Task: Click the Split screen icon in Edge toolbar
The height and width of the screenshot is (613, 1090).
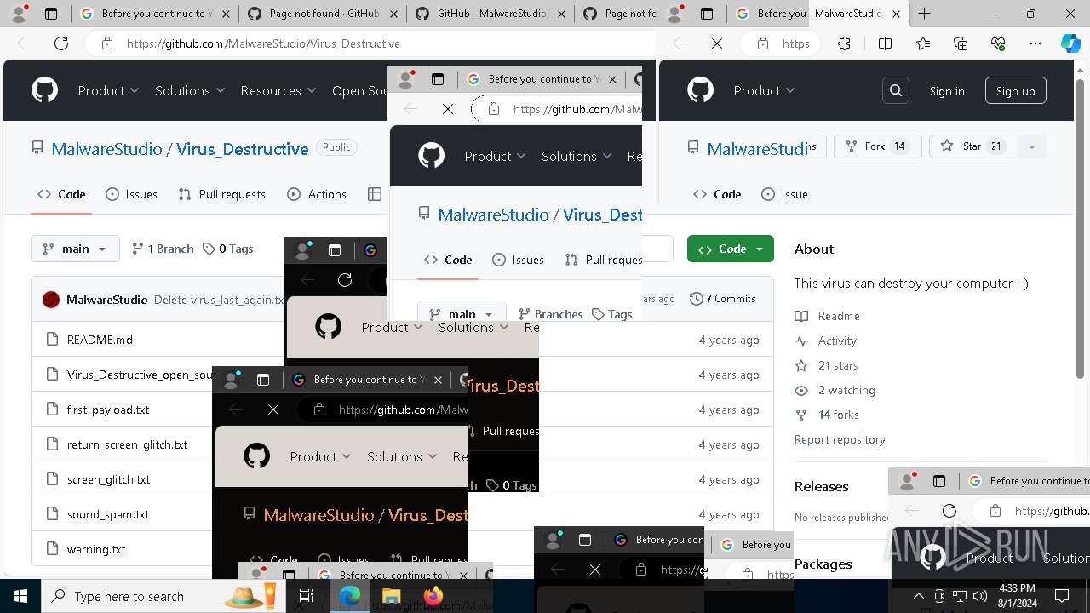Action: point(885,43)
